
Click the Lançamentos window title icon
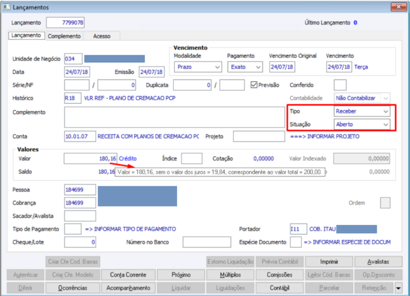click(6, 7)
